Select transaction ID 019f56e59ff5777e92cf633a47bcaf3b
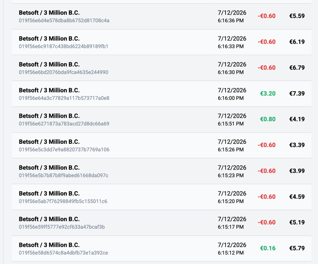Image resolution: width=318 pixels, height=264 pixels. point(62,227)
